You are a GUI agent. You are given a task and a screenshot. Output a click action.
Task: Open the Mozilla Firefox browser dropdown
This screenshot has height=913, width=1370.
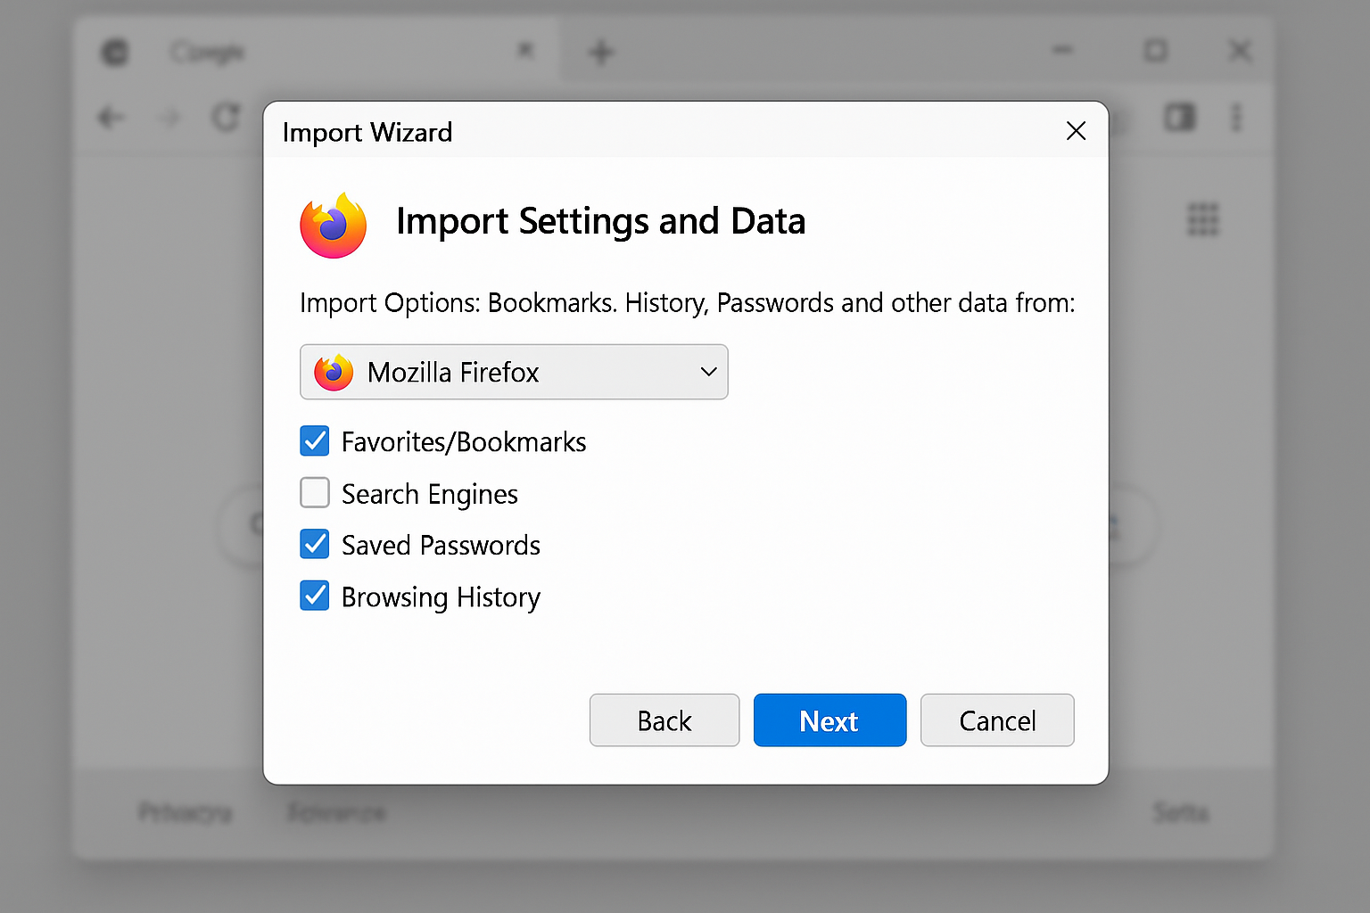[514, 372]
